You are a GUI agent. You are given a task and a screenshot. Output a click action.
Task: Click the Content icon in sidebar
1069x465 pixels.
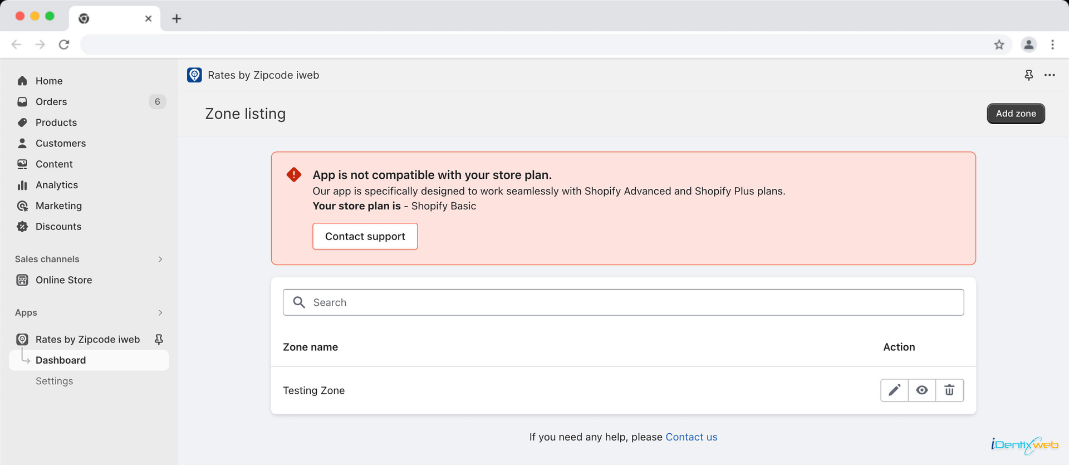coord(22,164)
